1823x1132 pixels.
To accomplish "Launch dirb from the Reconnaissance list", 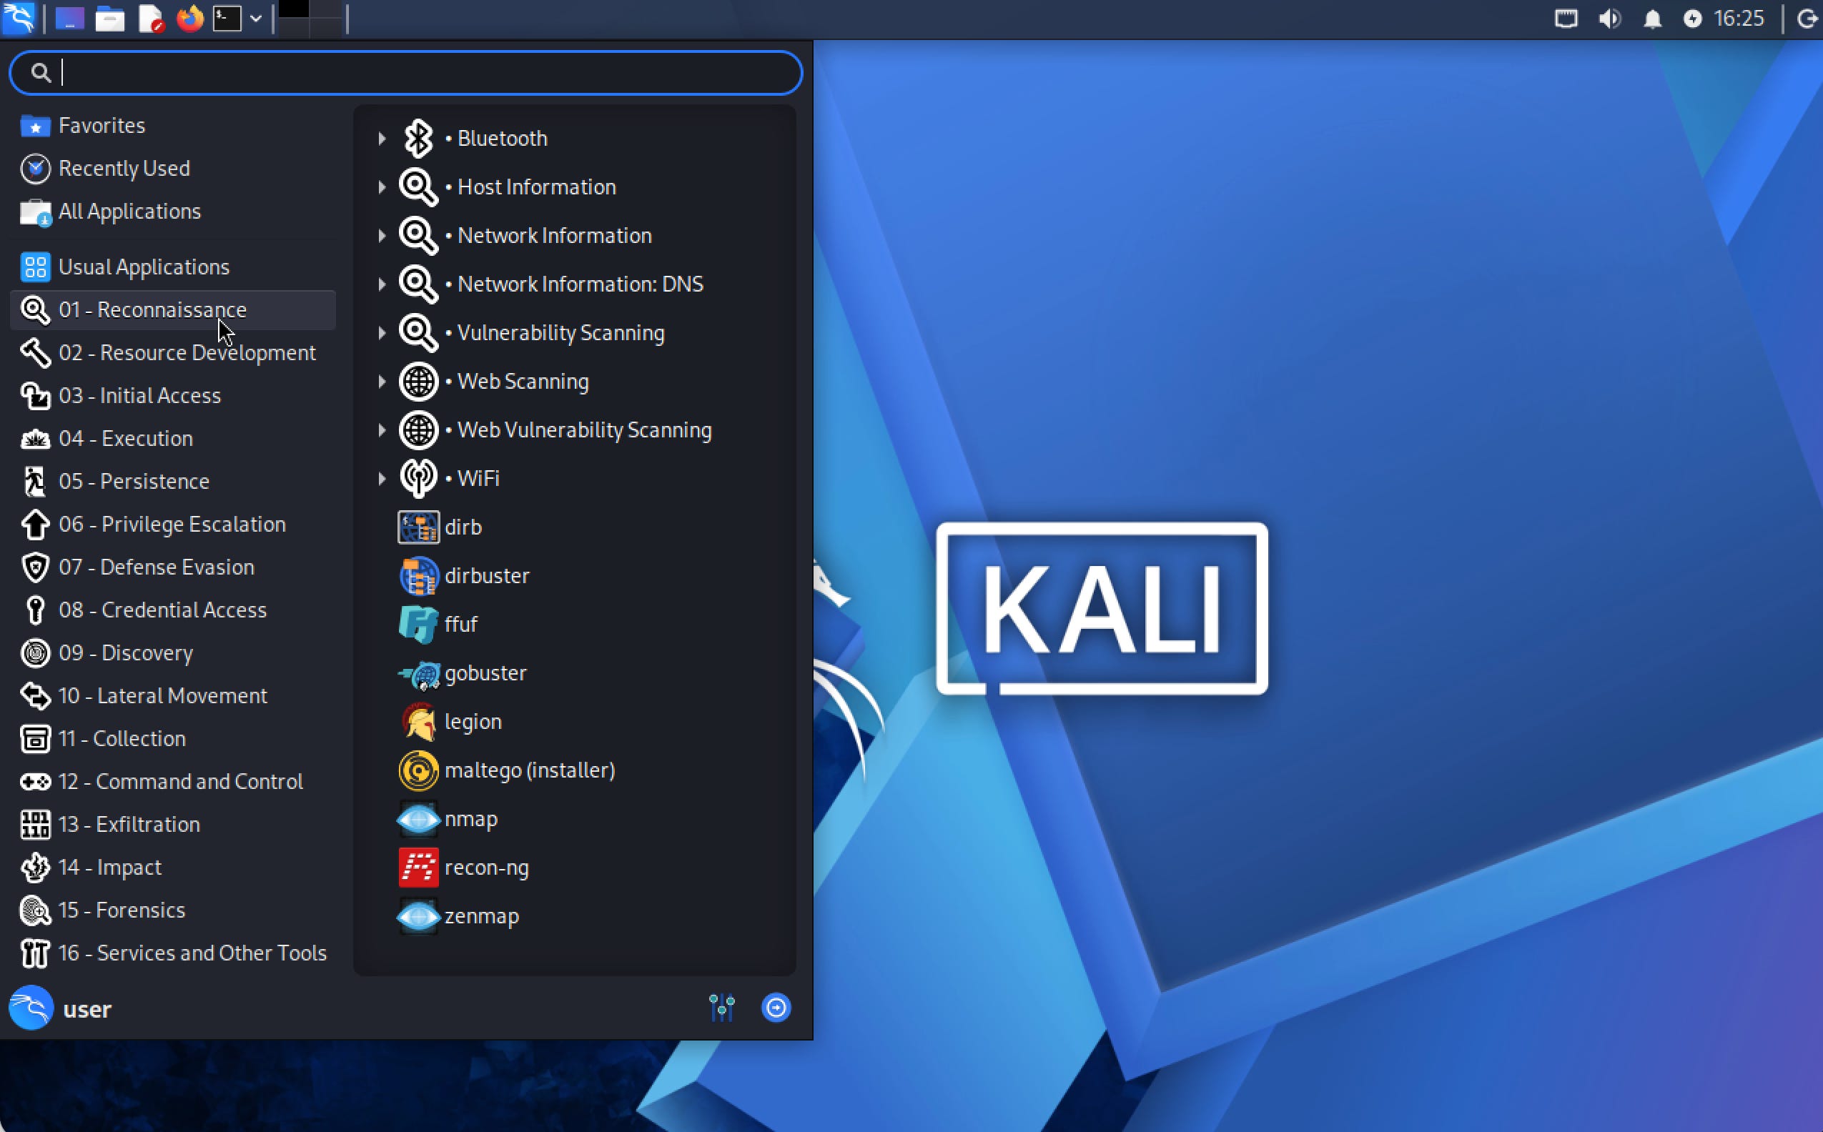I will coord(575,527).
